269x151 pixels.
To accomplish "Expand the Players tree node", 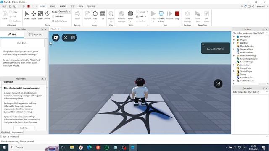I will (x=234, y=40).
